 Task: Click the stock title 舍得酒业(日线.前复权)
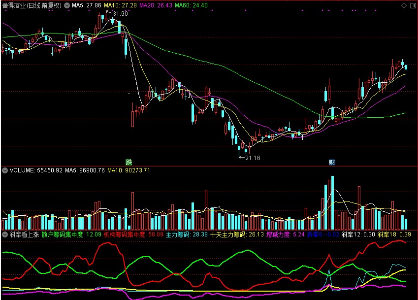point(32,5)
